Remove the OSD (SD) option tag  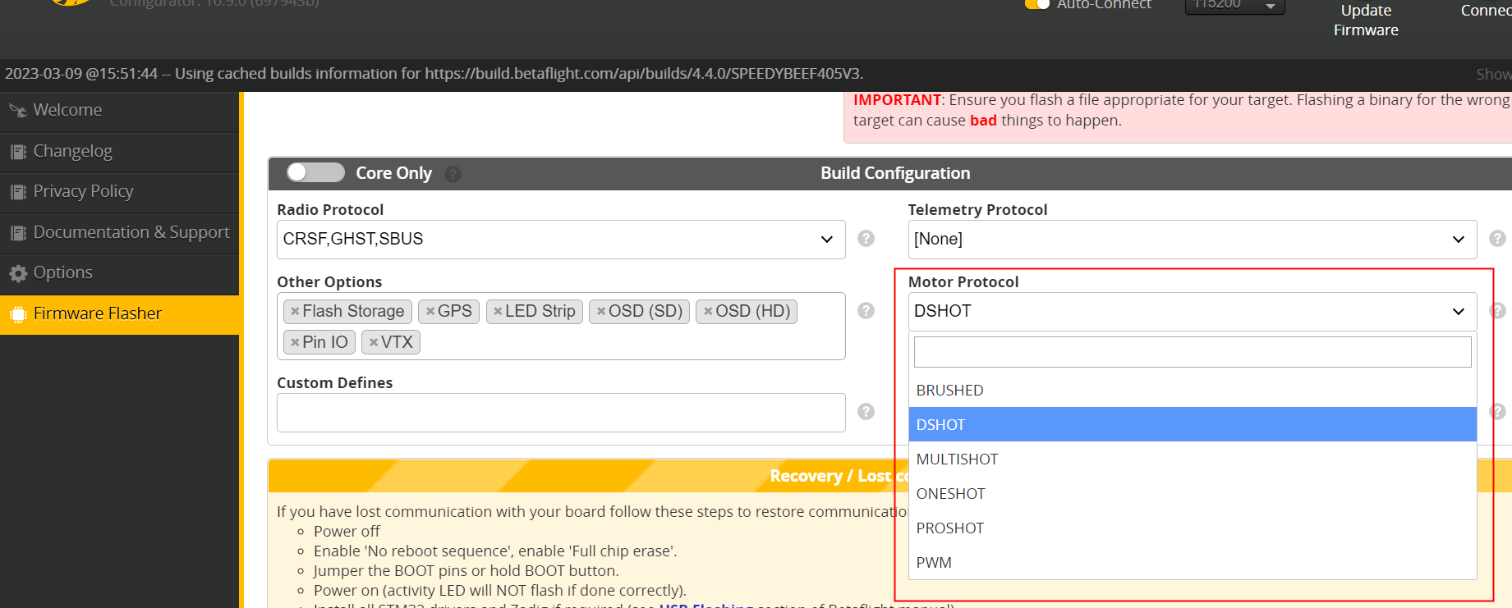pyautogui.click(x=601, y=312)
